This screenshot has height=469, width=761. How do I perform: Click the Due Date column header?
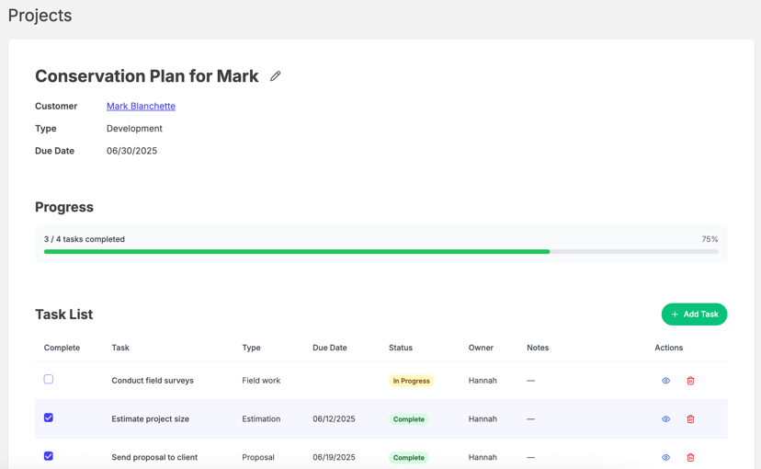pos(330,348)
